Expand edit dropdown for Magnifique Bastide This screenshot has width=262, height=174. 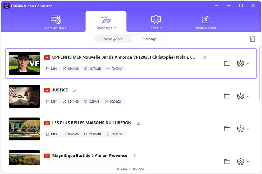pyautogui.click(x=248, y=162)
